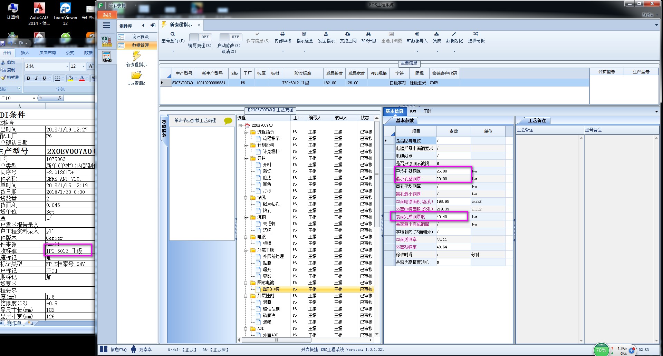
Task: Click the 数据对比 compare icon
Action: [x=454, y=34]
